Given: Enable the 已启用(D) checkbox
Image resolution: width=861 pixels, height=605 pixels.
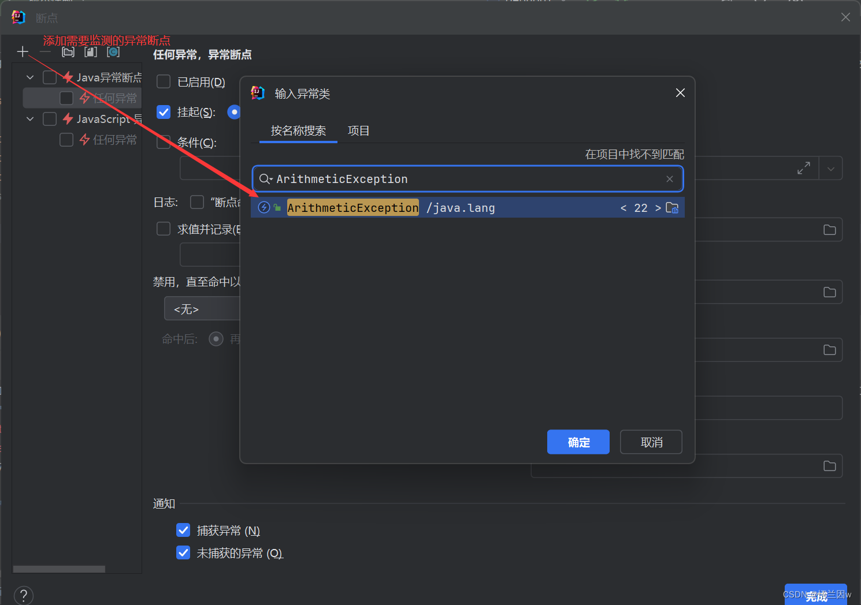Looking at the screenshot, I should pyautogui.click(x=164, y=82).
